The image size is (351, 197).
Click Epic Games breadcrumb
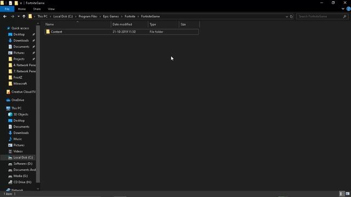click(x=111, y=16)
